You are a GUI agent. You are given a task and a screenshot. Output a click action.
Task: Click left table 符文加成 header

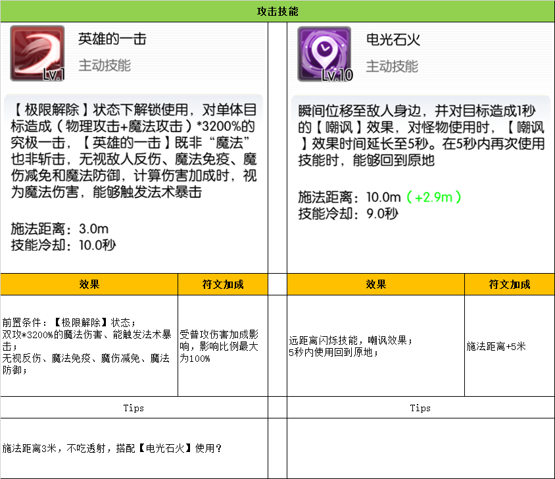[x=223, y=284]
